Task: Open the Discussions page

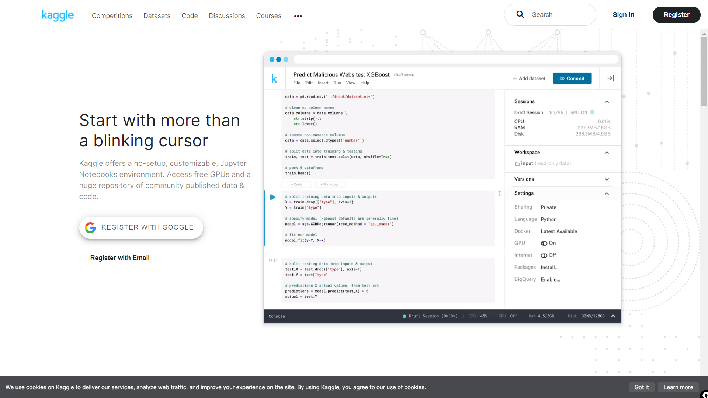Action: [x=227, y=16]
